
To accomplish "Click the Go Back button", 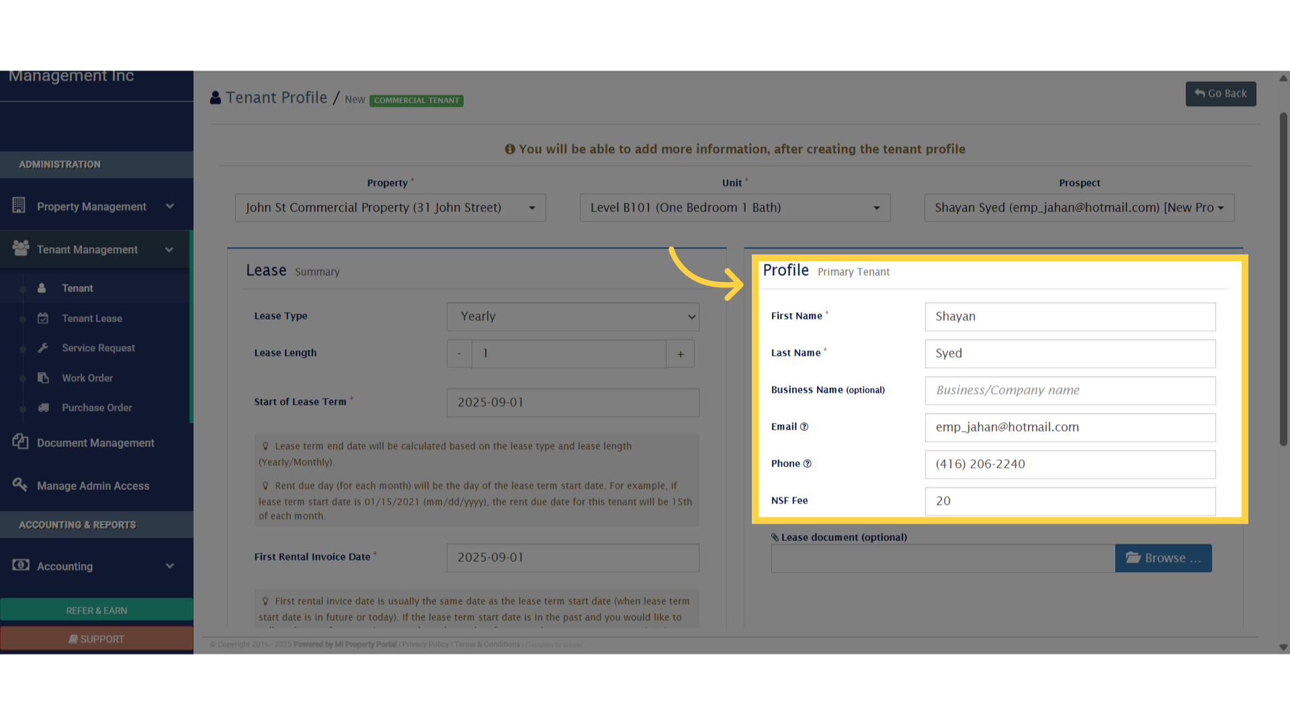I will coord(1220,93).
